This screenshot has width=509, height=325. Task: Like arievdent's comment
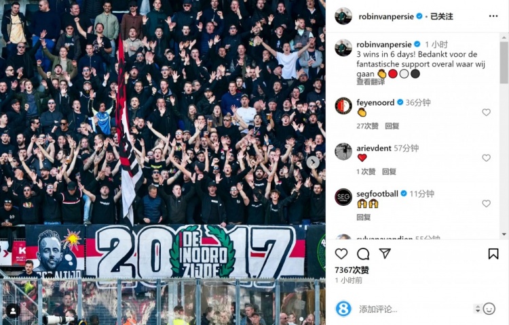[486, 158]
